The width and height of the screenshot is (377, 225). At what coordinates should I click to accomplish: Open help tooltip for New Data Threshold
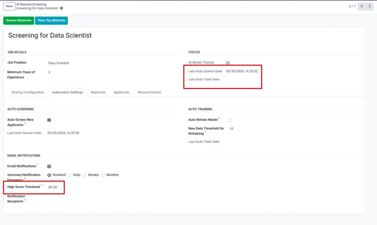click(205, 132)
